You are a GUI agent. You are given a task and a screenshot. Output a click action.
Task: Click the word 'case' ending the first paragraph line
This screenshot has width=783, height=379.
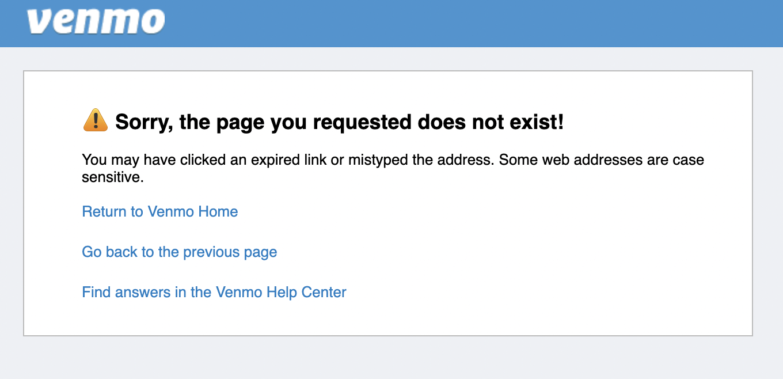pyautogui.click(x=687, y=160)
